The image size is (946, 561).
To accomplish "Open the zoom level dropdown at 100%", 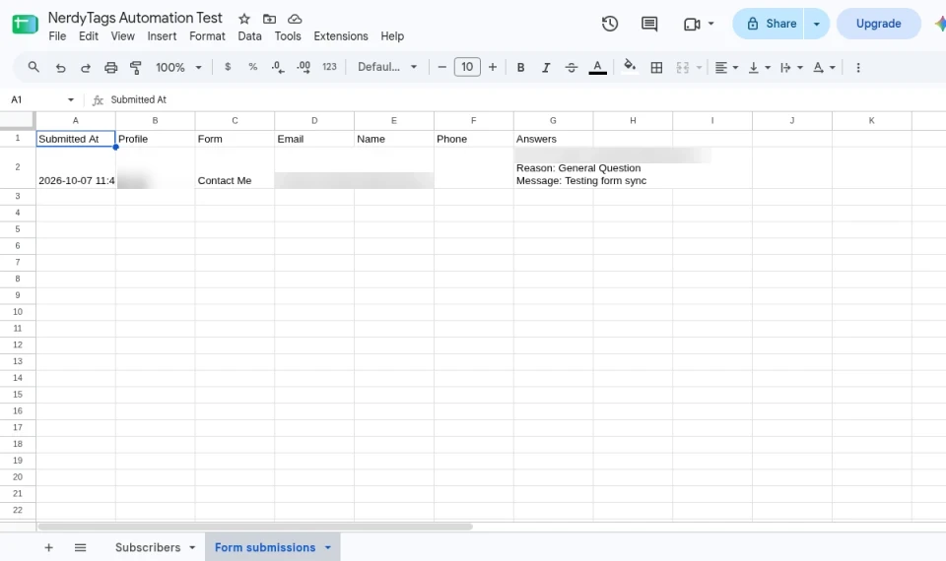I will click(x=178, y=68).
